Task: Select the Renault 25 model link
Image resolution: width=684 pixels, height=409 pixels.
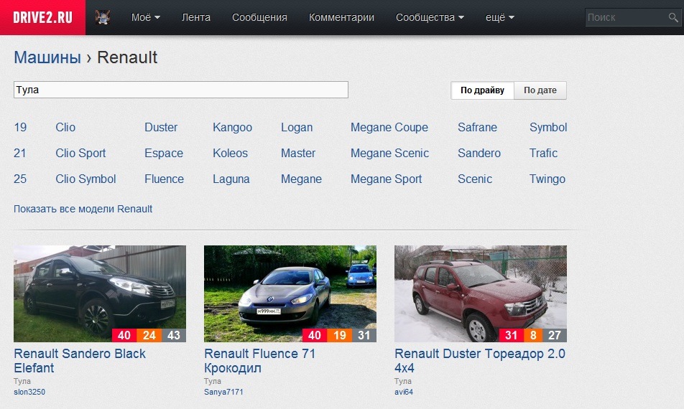Action: click(20, 179)
